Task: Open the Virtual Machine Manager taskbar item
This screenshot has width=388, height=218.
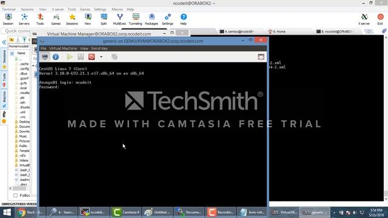Action: point(284,213)
